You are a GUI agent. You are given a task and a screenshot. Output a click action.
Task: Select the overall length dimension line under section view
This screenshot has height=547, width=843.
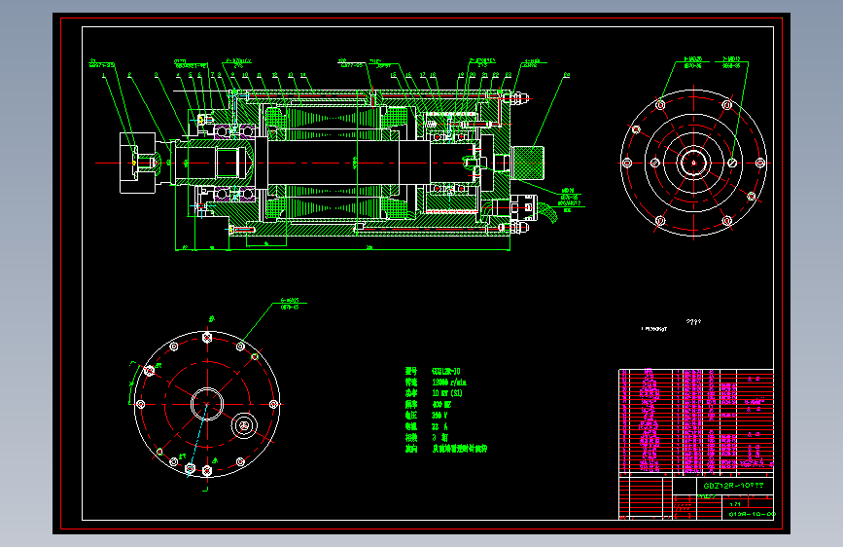[342, 250]
